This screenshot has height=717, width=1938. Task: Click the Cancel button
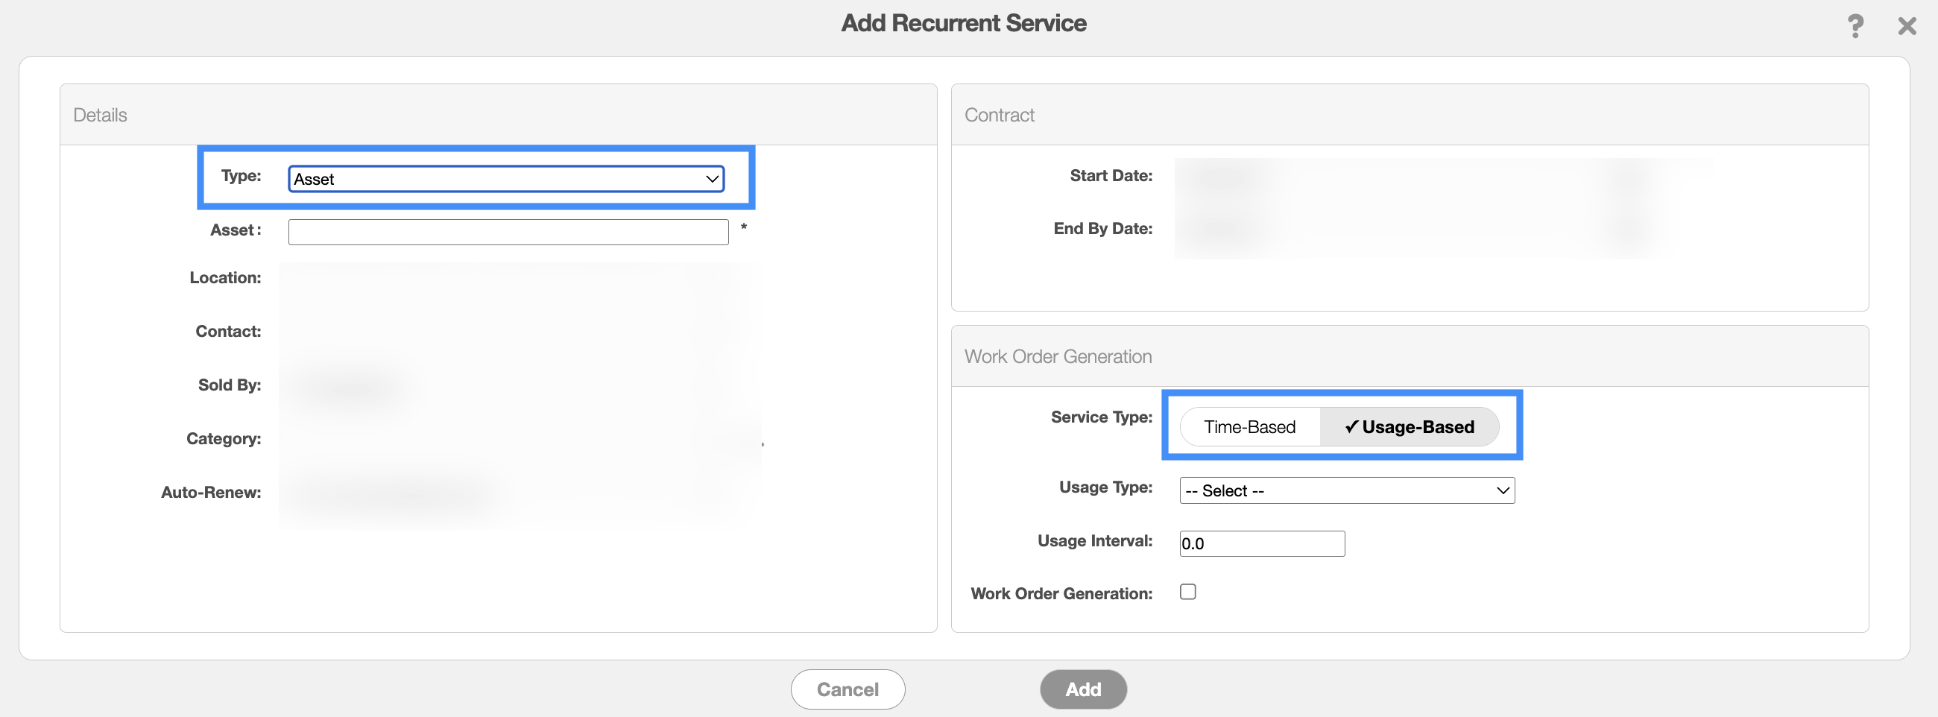tap(847, 689)
